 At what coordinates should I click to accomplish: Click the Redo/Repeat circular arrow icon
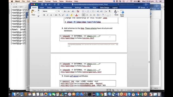click(55, 4)
